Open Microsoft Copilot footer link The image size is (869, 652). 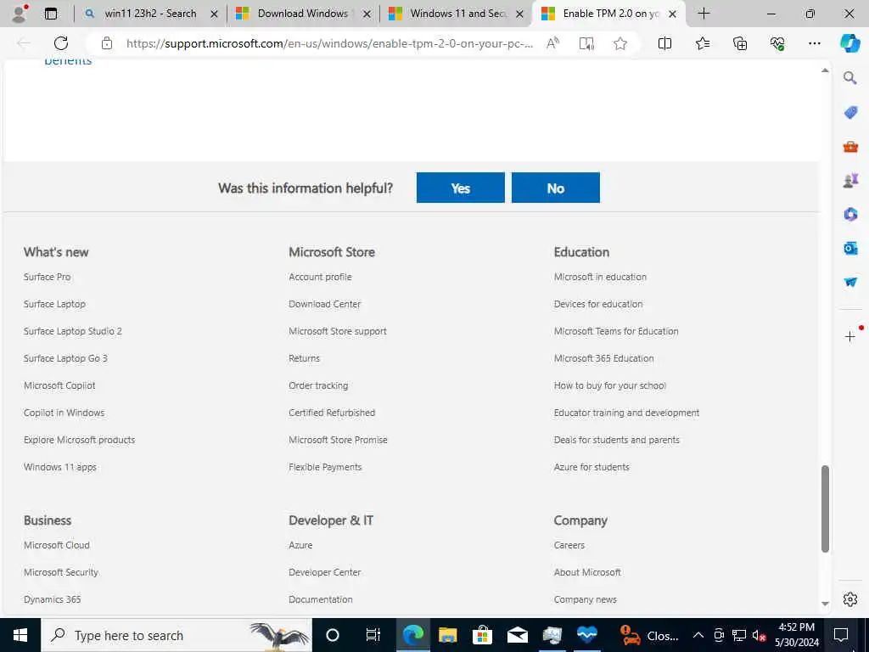pos(59,385)
